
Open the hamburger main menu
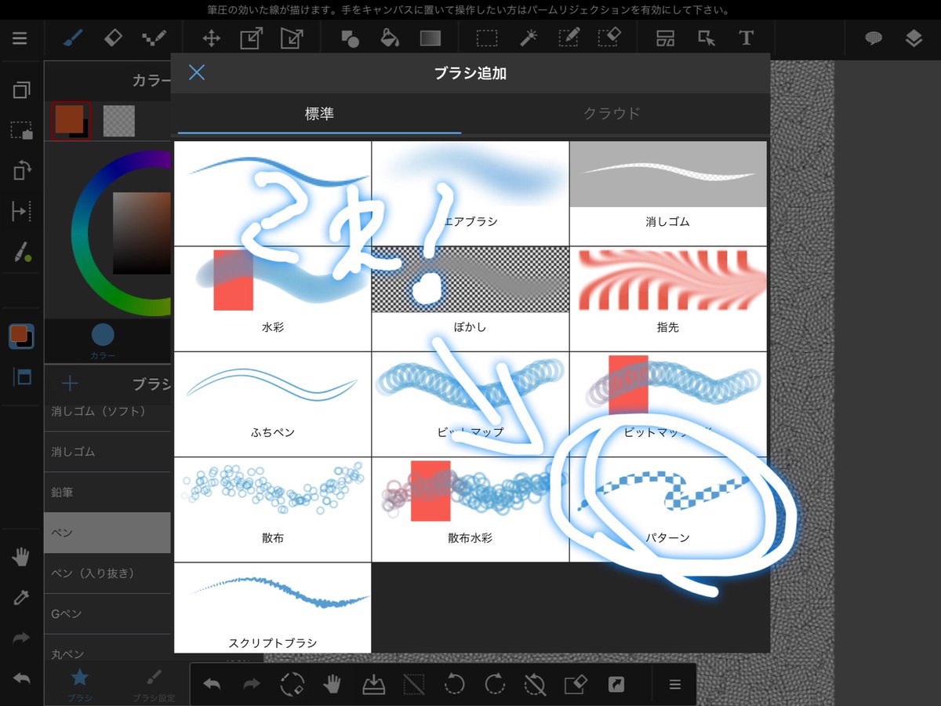pyautogui.click(x=20, y=38)
